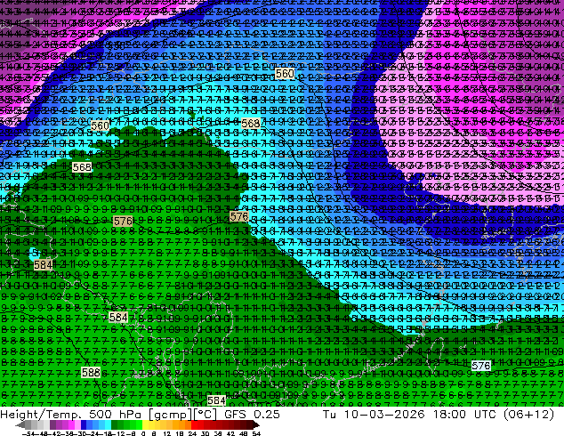Click the bright red swatch at 24
The width and height of the screenshot is (564, 436).
click(x=194, y=424)
